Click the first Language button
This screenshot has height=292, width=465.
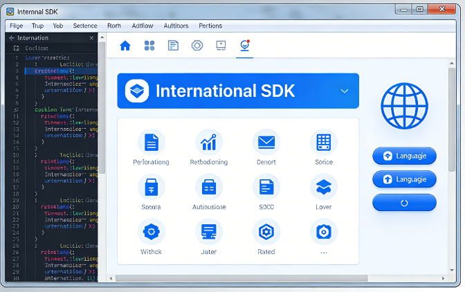click(404, 156)
